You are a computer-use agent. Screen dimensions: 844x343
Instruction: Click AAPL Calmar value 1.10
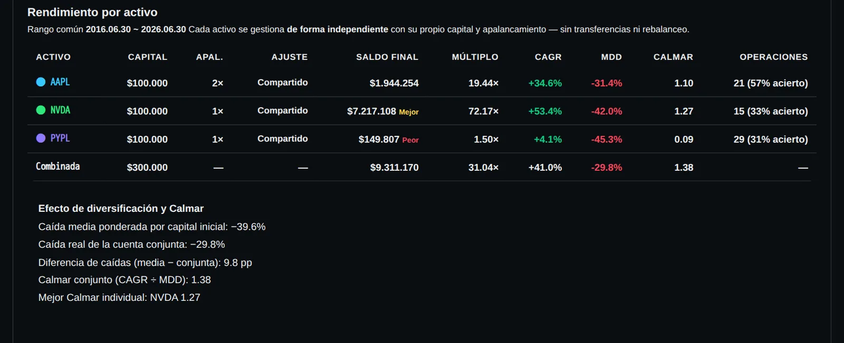click(x=684, y=83)
